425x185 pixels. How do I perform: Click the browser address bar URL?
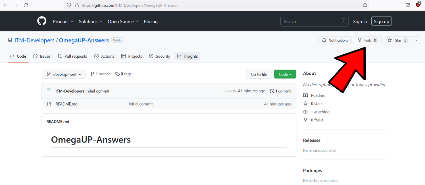click(x=130, y=5)
